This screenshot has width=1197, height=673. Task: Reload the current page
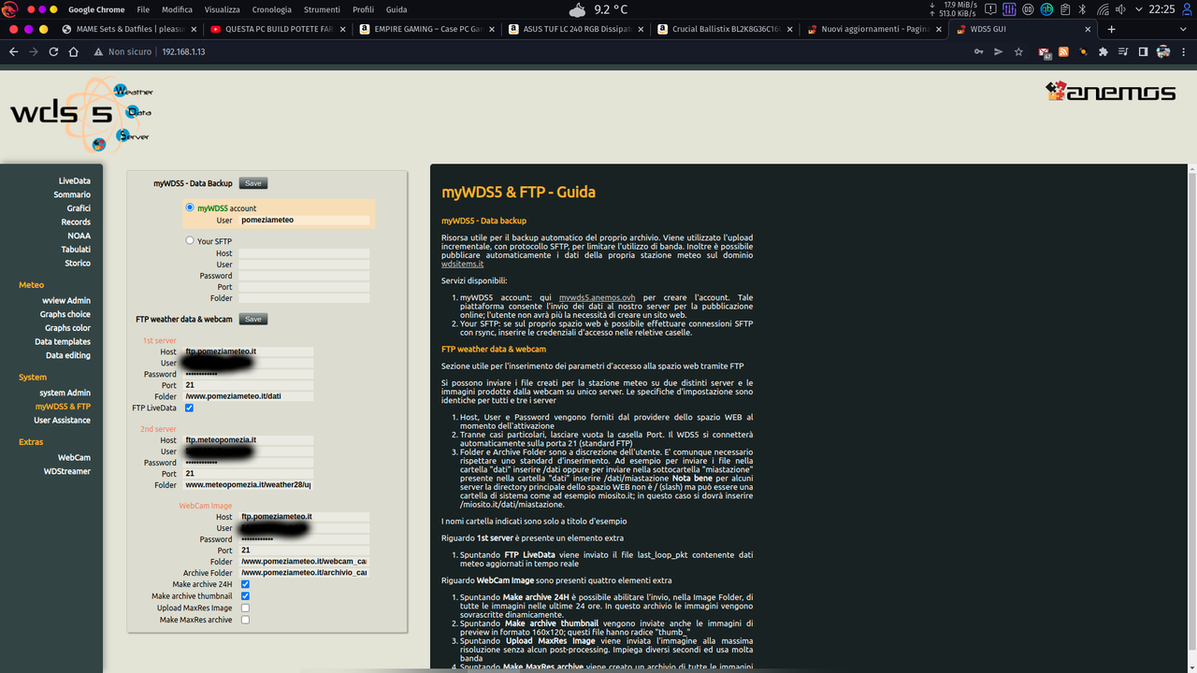(x=53, y=52)
